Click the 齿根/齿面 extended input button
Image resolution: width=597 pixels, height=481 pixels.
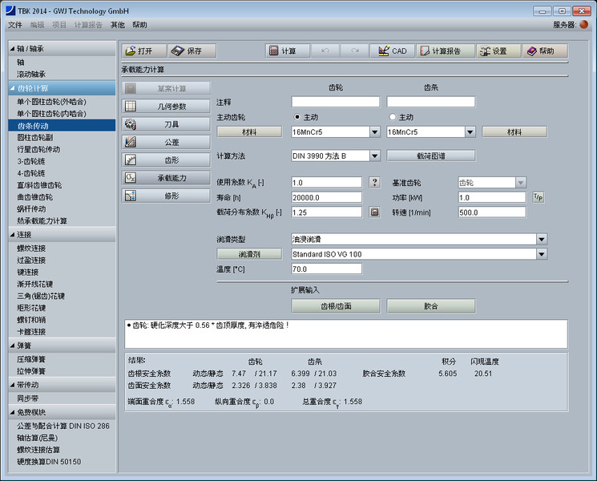click(335, 305)
